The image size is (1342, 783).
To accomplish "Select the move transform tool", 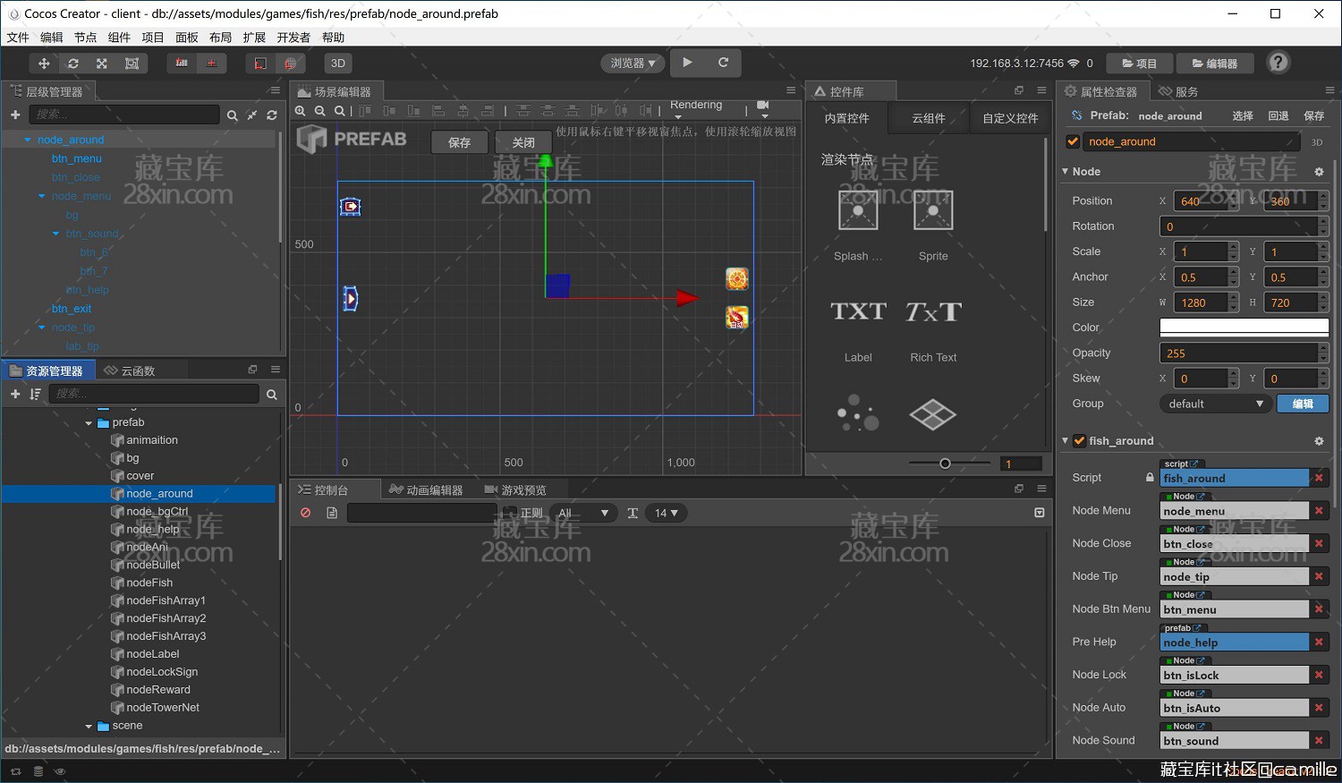I will (x=43, y=64).
